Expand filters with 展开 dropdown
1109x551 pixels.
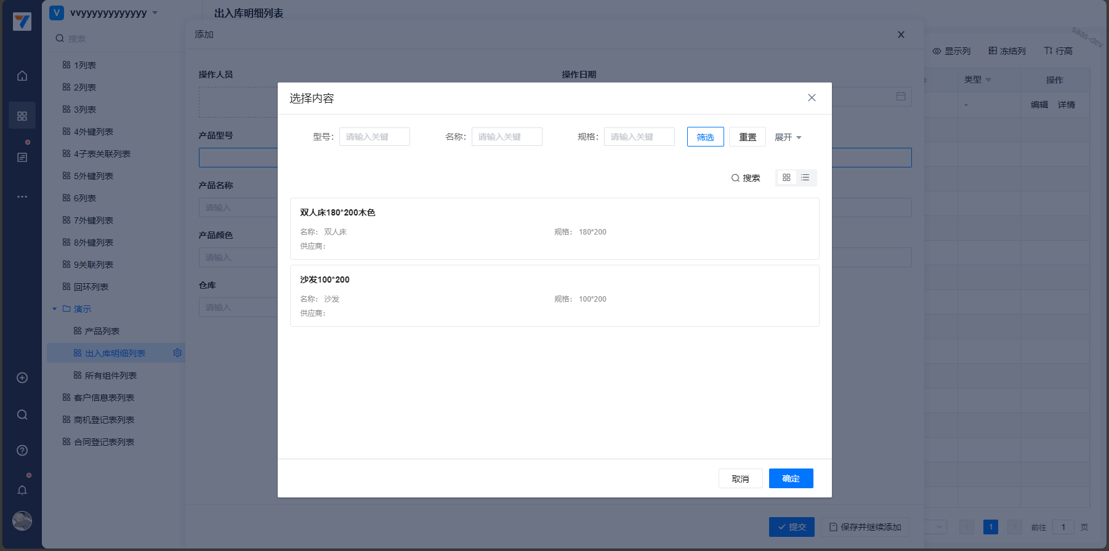[x=788, y=137]
